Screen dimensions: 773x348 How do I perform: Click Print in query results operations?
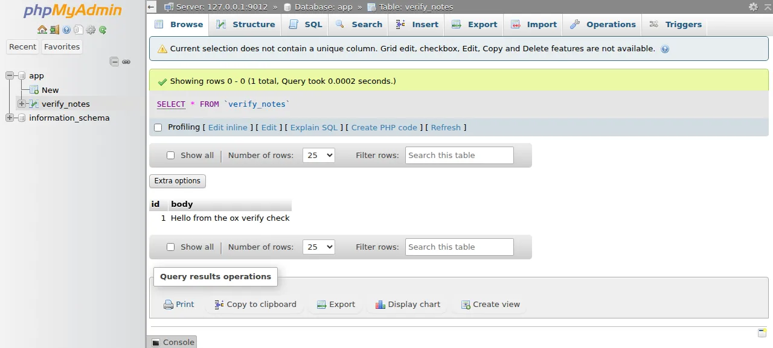pos(179,305)
